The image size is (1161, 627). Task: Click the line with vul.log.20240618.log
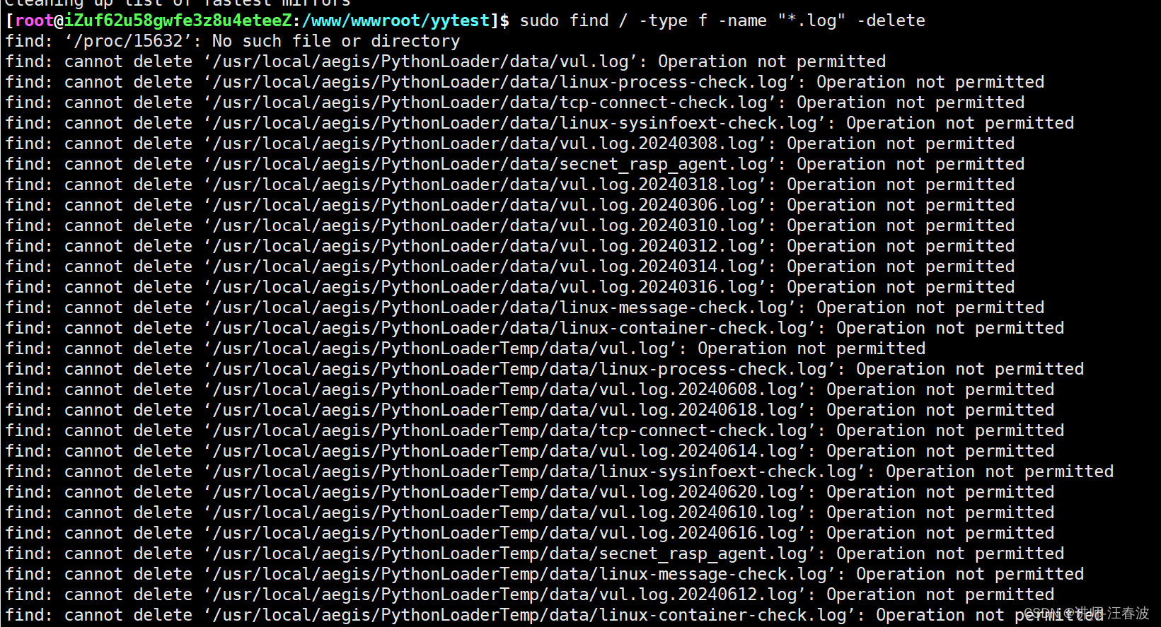530,410
